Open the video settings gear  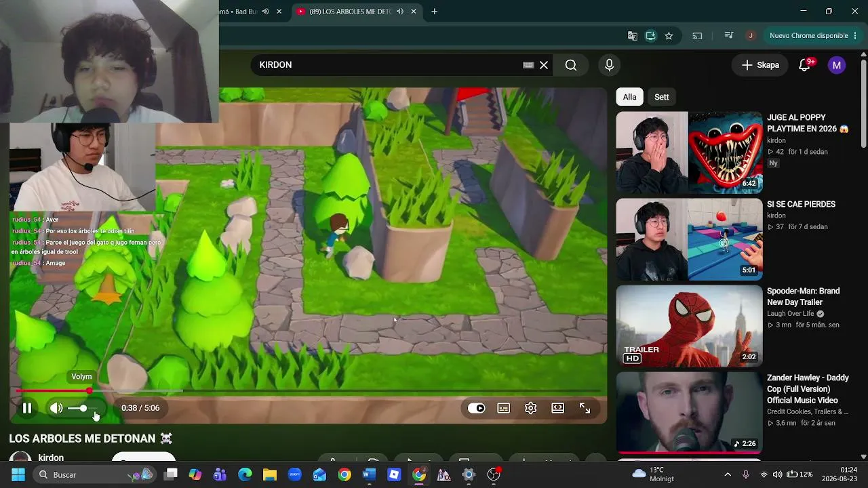click(x=531, y=408)
